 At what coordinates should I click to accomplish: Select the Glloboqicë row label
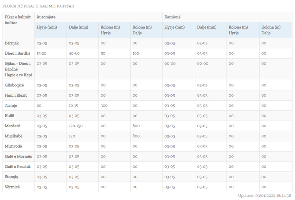pos(14,85)
